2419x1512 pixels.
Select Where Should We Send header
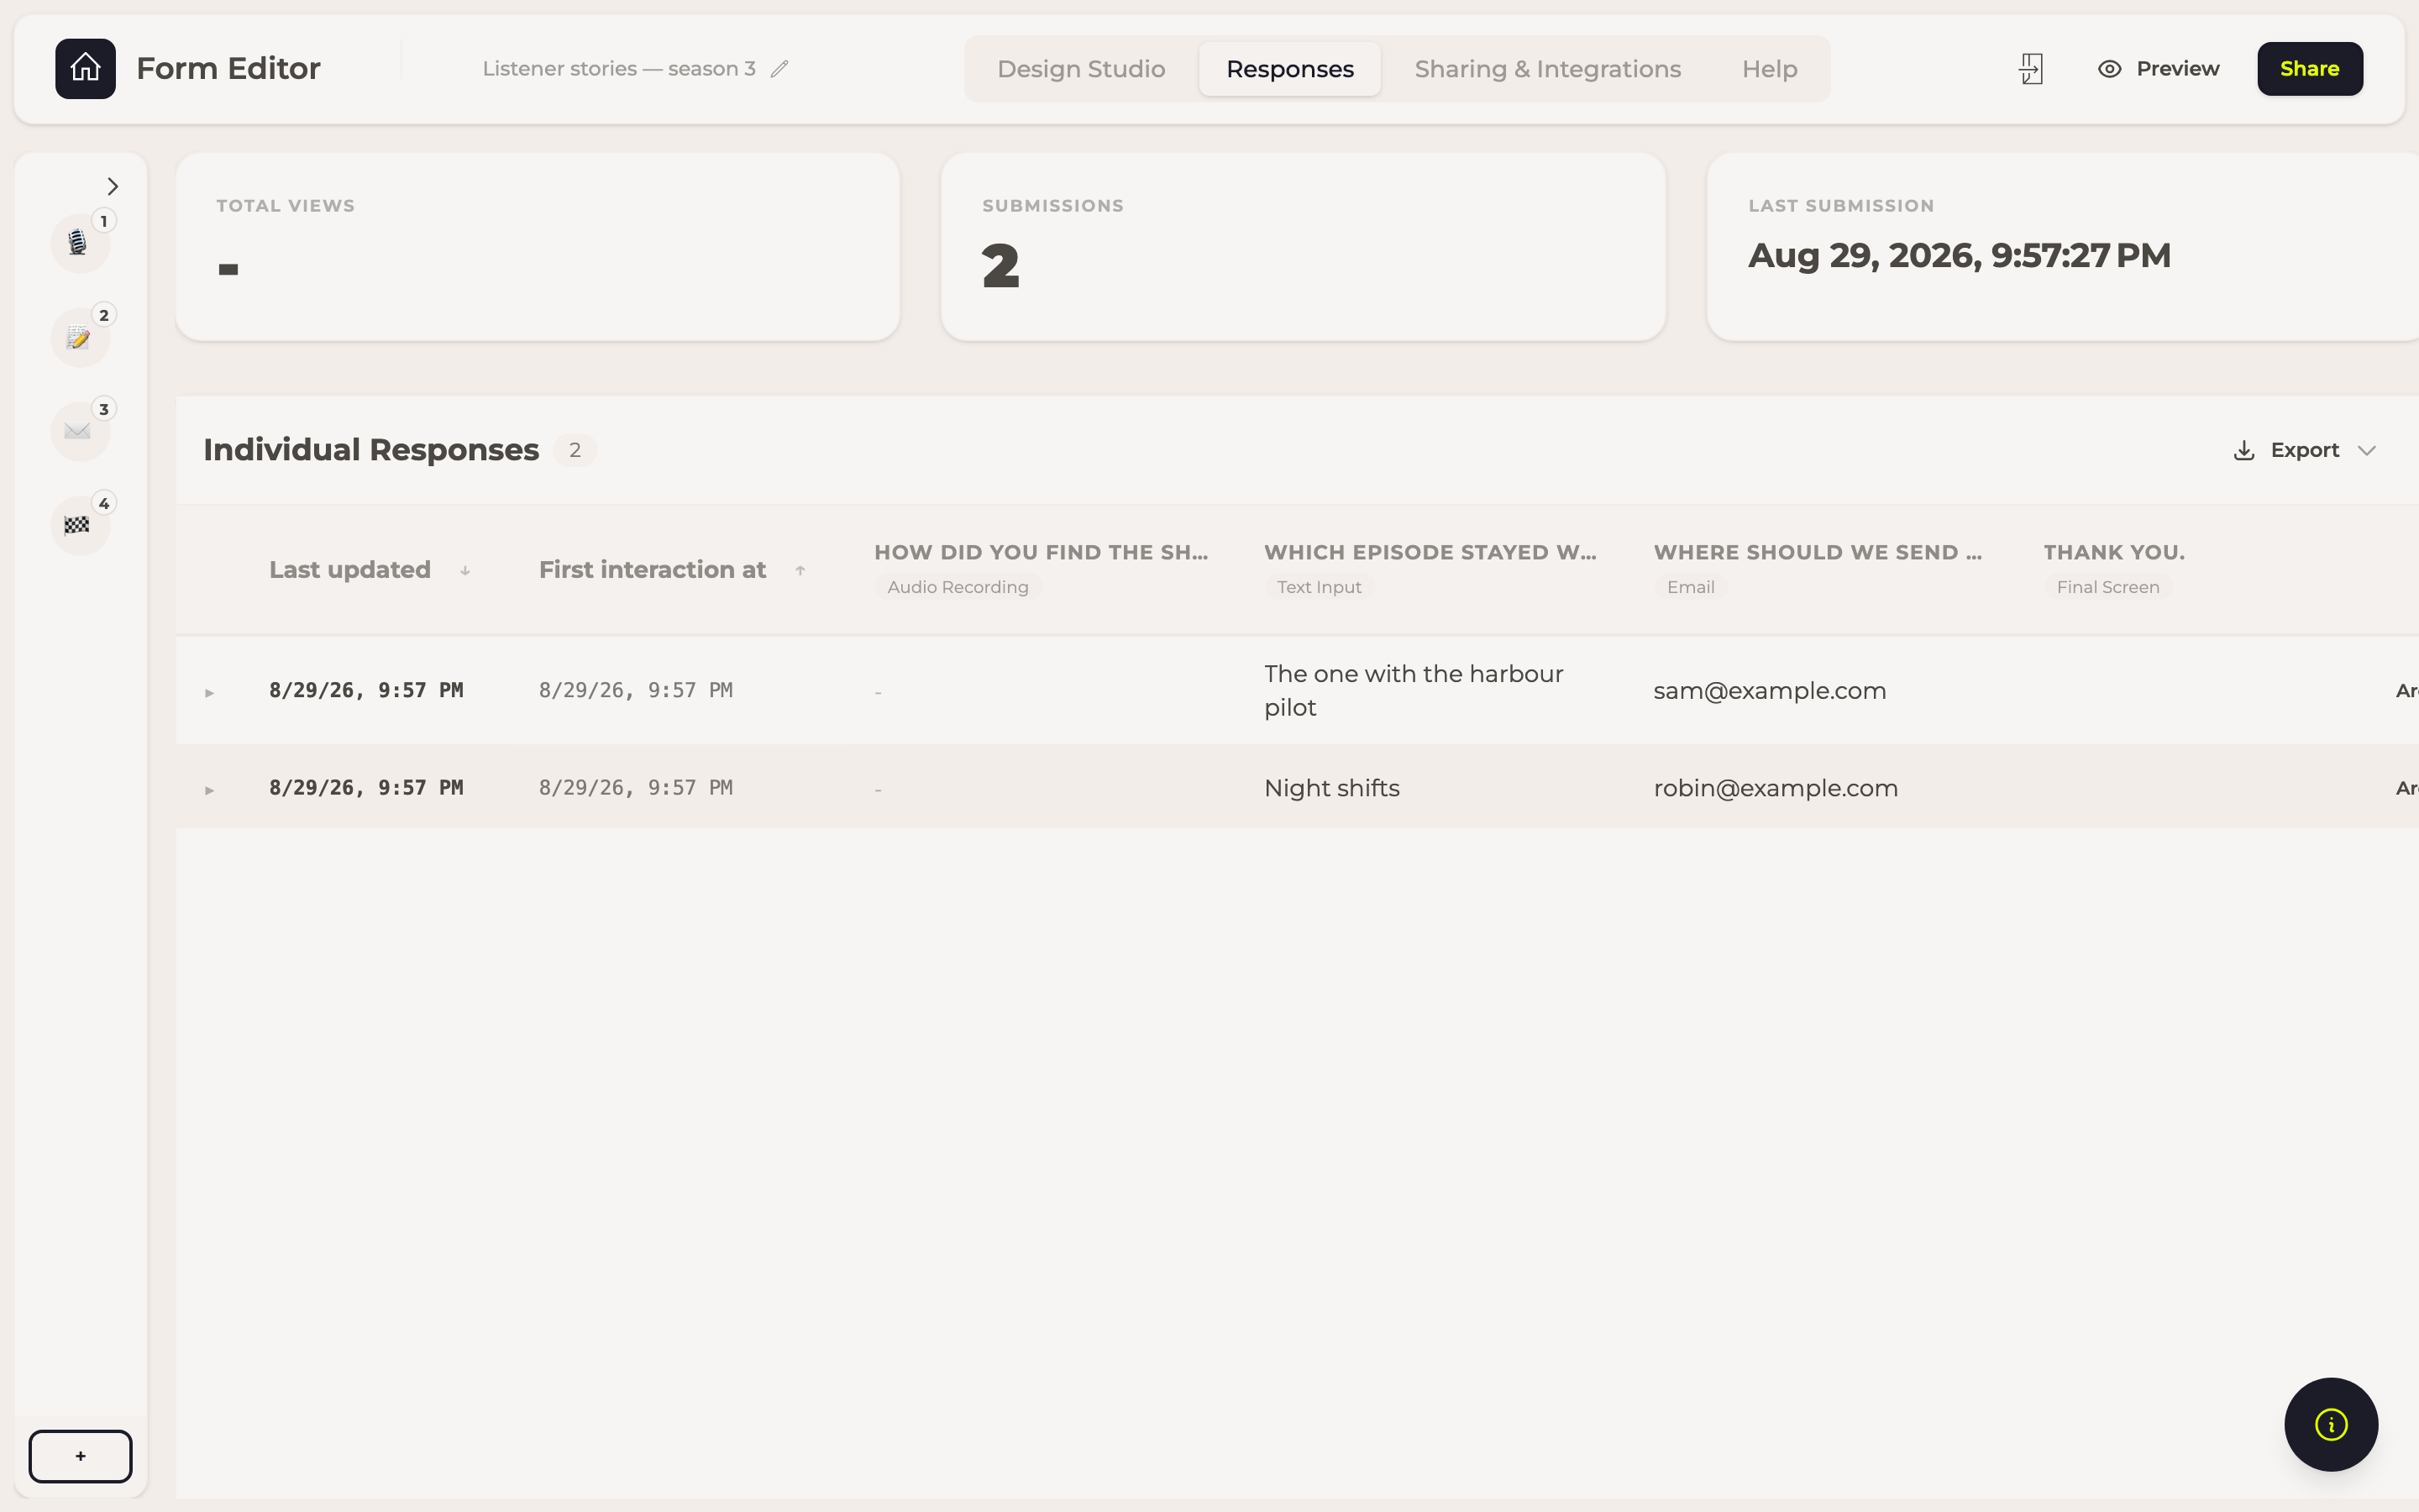[1818, 569]
